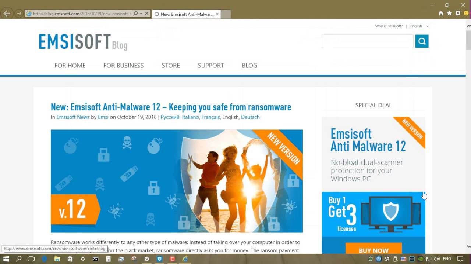Switch article to Русский
471x264 pixels.
[170, 117]
